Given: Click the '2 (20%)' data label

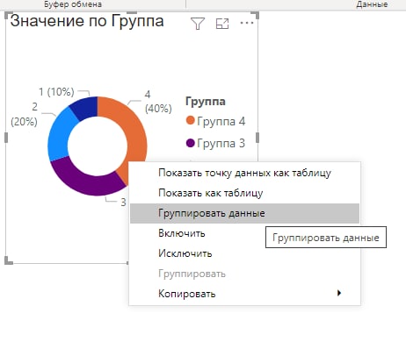Looking at the screenshot, I should [24, 114].
